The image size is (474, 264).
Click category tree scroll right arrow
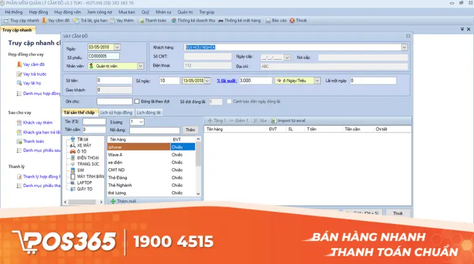pos(101,202)
